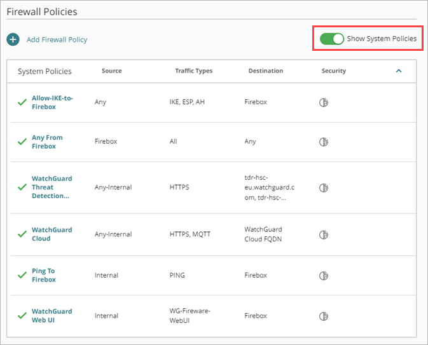Click security icon in Allow-IKE-to-Firebox row
Image resolution: width=428 pixels, height=345 pixels.
pos(324,102)
